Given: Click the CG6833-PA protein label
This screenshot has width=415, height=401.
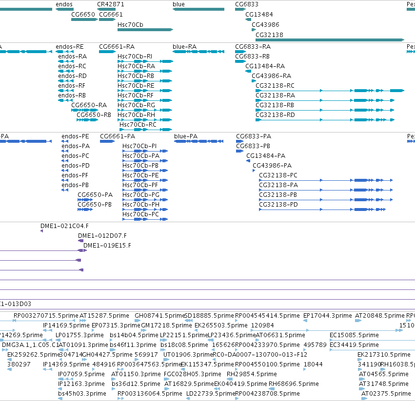Looking at the screenshot, I should click(254, 136).
